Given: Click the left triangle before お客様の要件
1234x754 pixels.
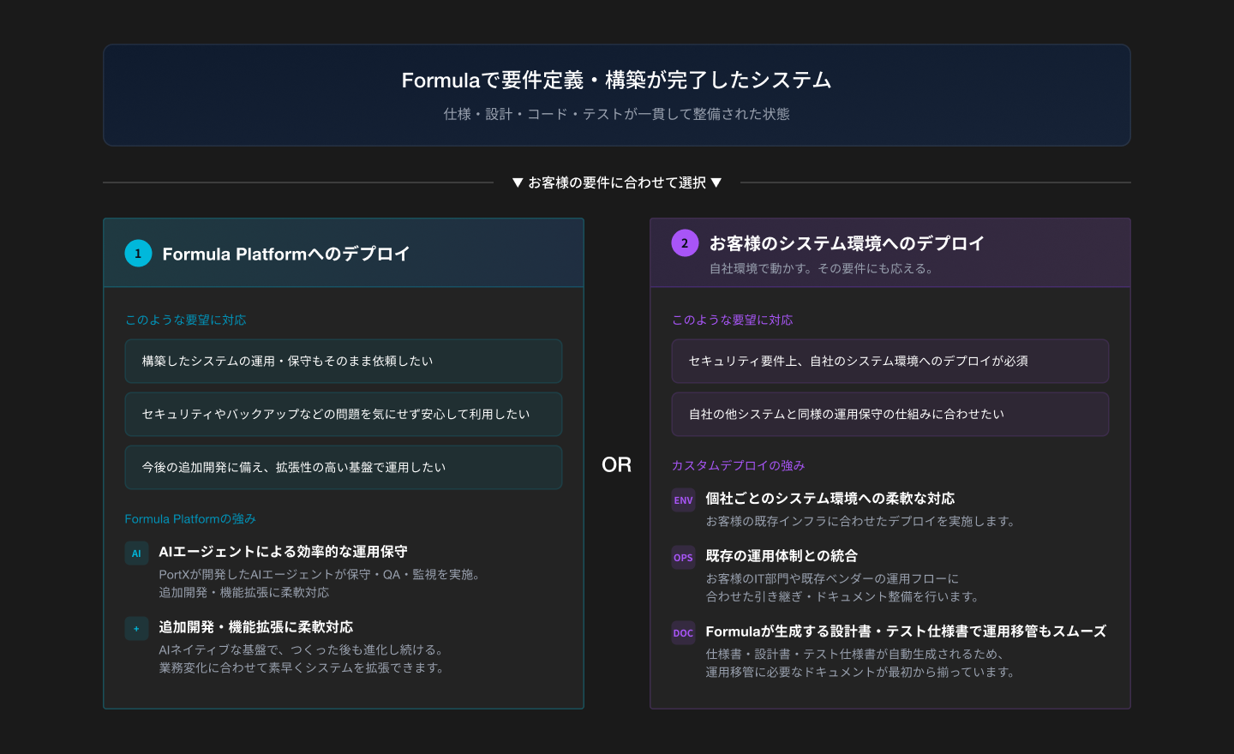Looking at the screenshot, I should point(518,183).
